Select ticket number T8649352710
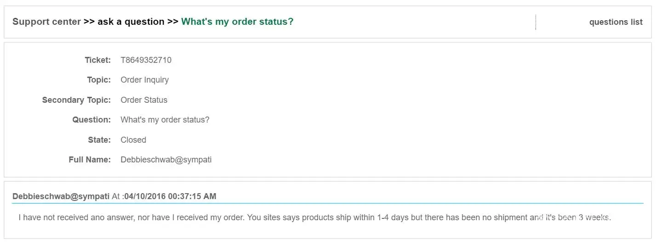The height and width of the screenshot is (245, 656). coord(146,60)
